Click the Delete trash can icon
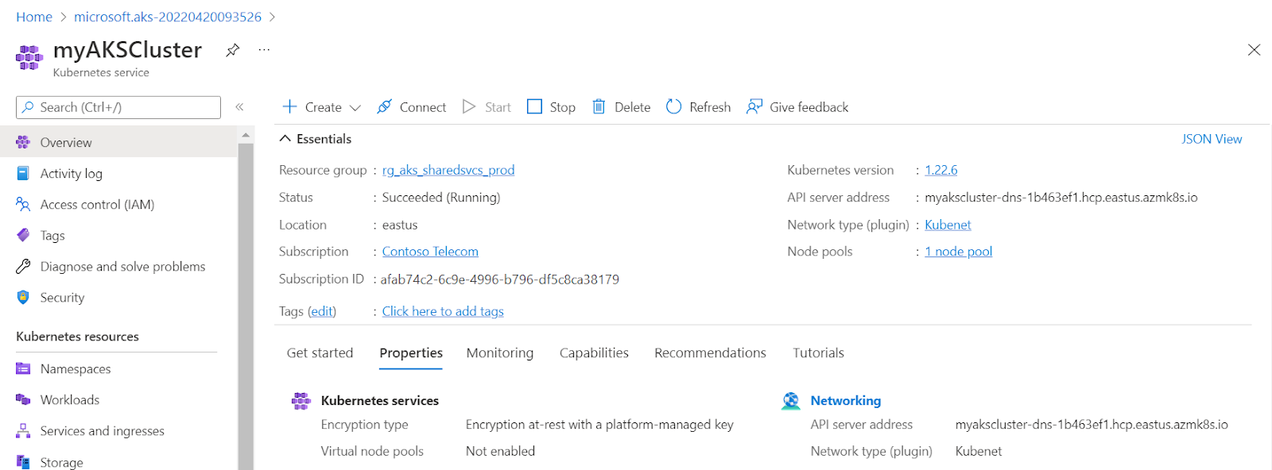 point(599,106)
